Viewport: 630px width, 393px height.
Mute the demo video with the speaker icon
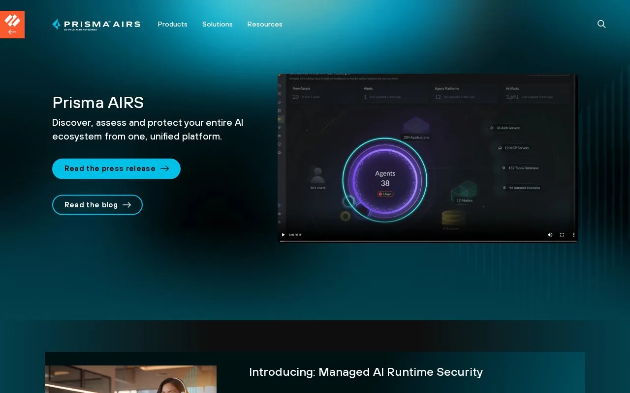point(550,235)
